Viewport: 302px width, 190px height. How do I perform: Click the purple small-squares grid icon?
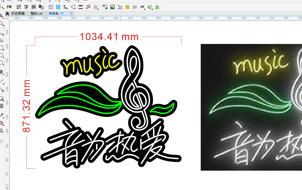pyautogui.click(x=135, y=7)
